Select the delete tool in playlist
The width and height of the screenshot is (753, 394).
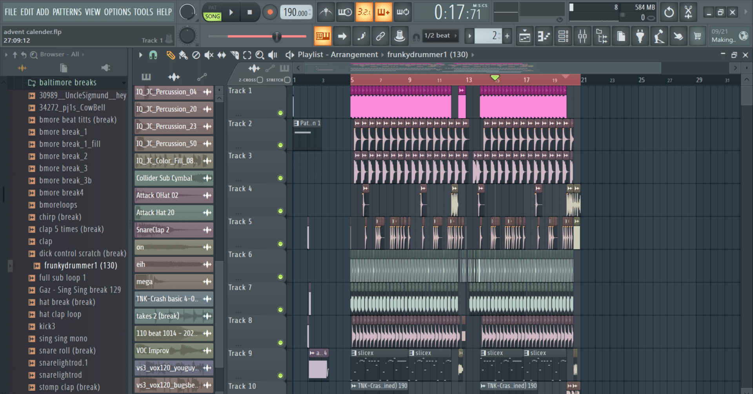point(196,55)
